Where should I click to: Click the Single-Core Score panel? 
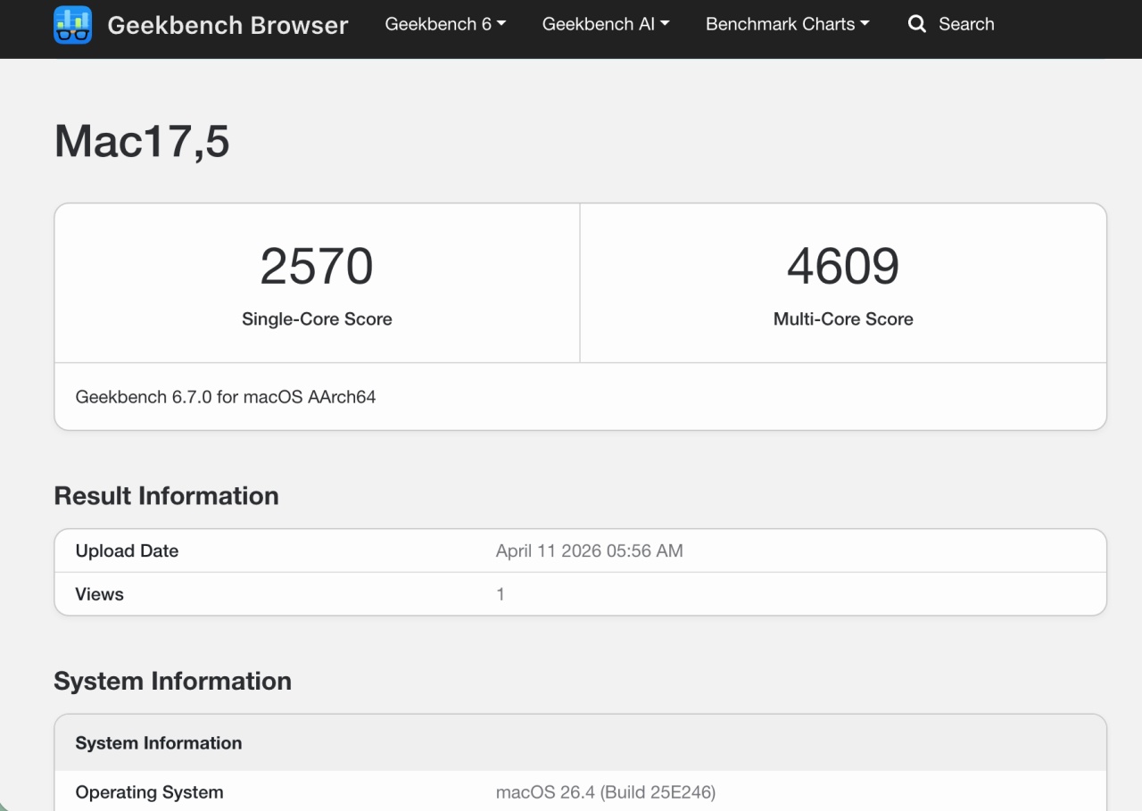(317, 282)
